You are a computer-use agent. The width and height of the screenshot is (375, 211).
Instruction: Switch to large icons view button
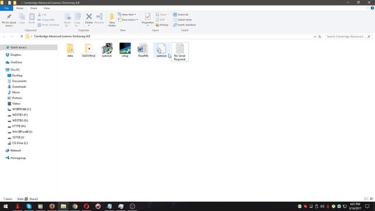[371, 199]
